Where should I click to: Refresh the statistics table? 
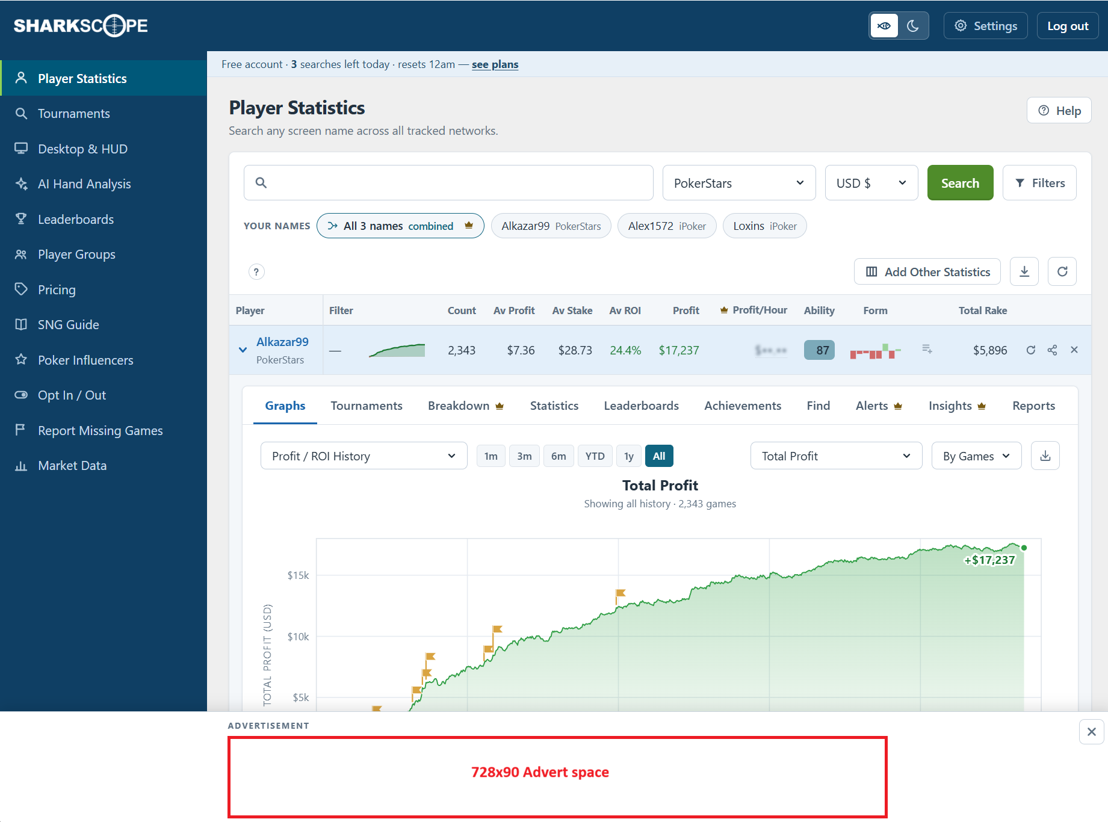tap(1062, 271)
